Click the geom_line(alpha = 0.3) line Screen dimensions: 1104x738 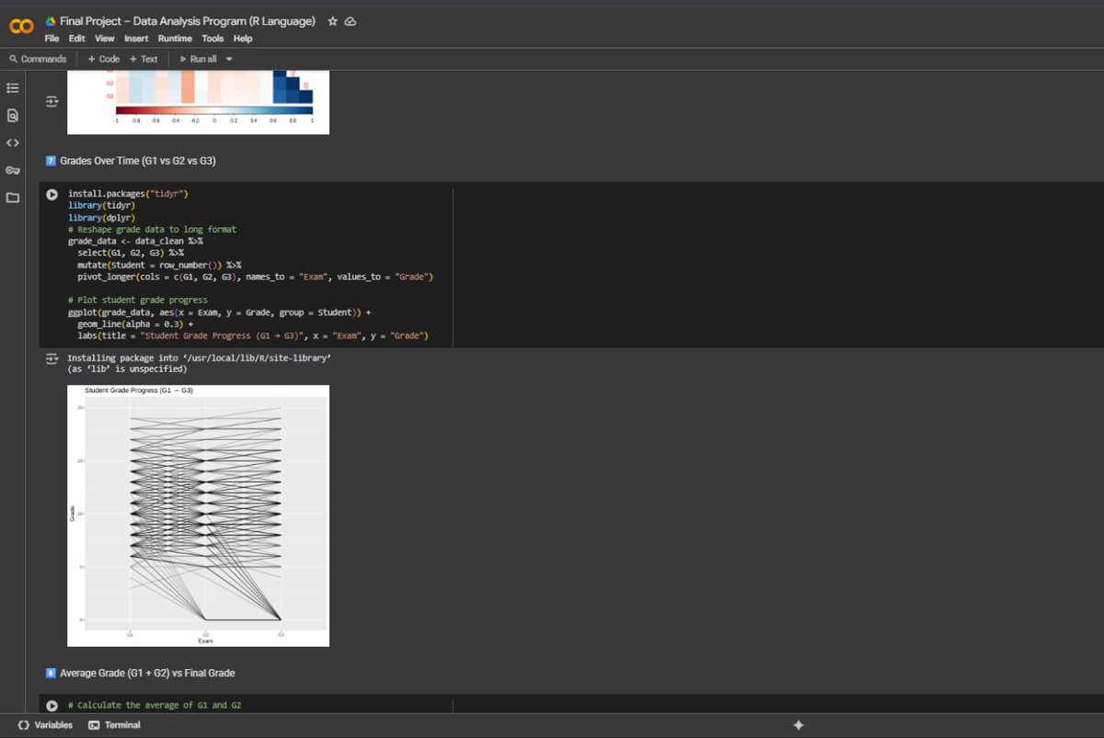(x=135, y=324)
